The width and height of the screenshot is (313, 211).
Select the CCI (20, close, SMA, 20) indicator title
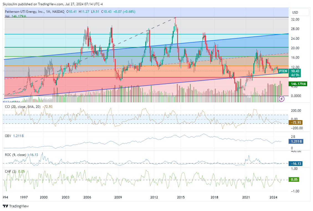tap(22, 107)
